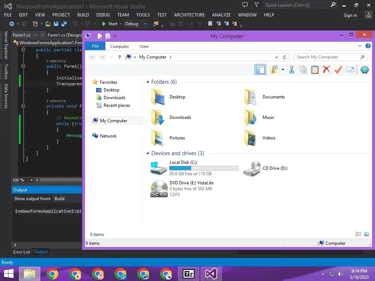Click the orange checkmark Properties icon

(338, 70)
